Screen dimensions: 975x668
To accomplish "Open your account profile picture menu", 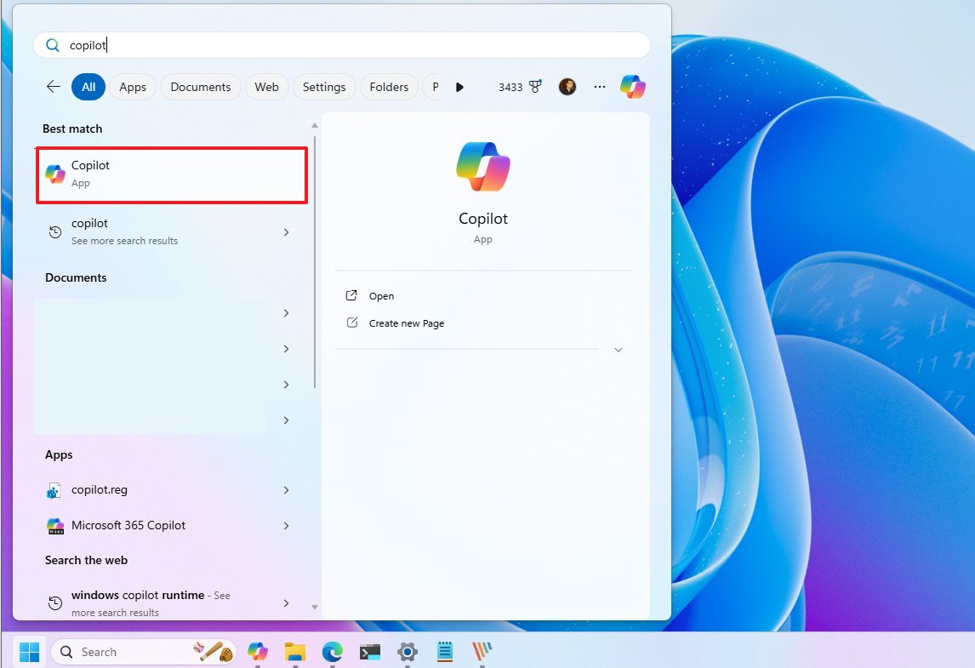I will coord(567,86).
